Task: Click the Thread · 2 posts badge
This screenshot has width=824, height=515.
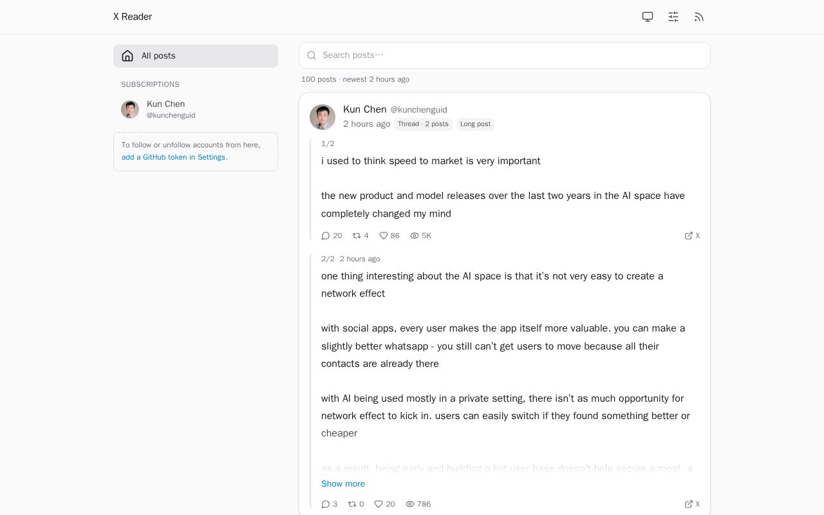Action: click(423, 124)
